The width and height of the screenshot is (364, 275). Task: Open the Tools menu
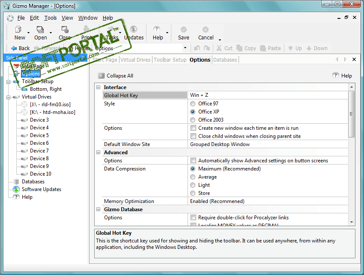(x=51, y=18)
